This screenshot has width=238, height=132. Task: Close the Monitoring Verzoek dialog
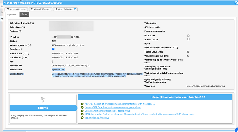tap(236, 3)
